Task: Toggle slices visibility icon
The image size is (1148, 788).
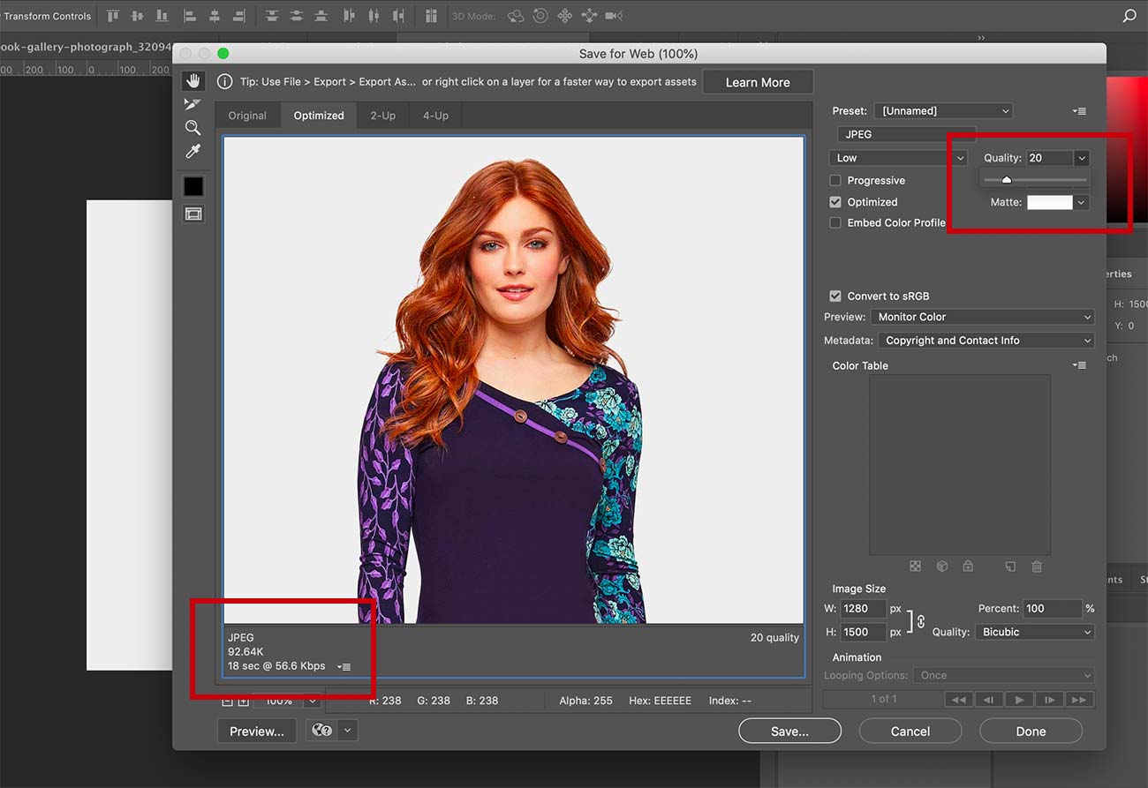Action: (193, 214)
